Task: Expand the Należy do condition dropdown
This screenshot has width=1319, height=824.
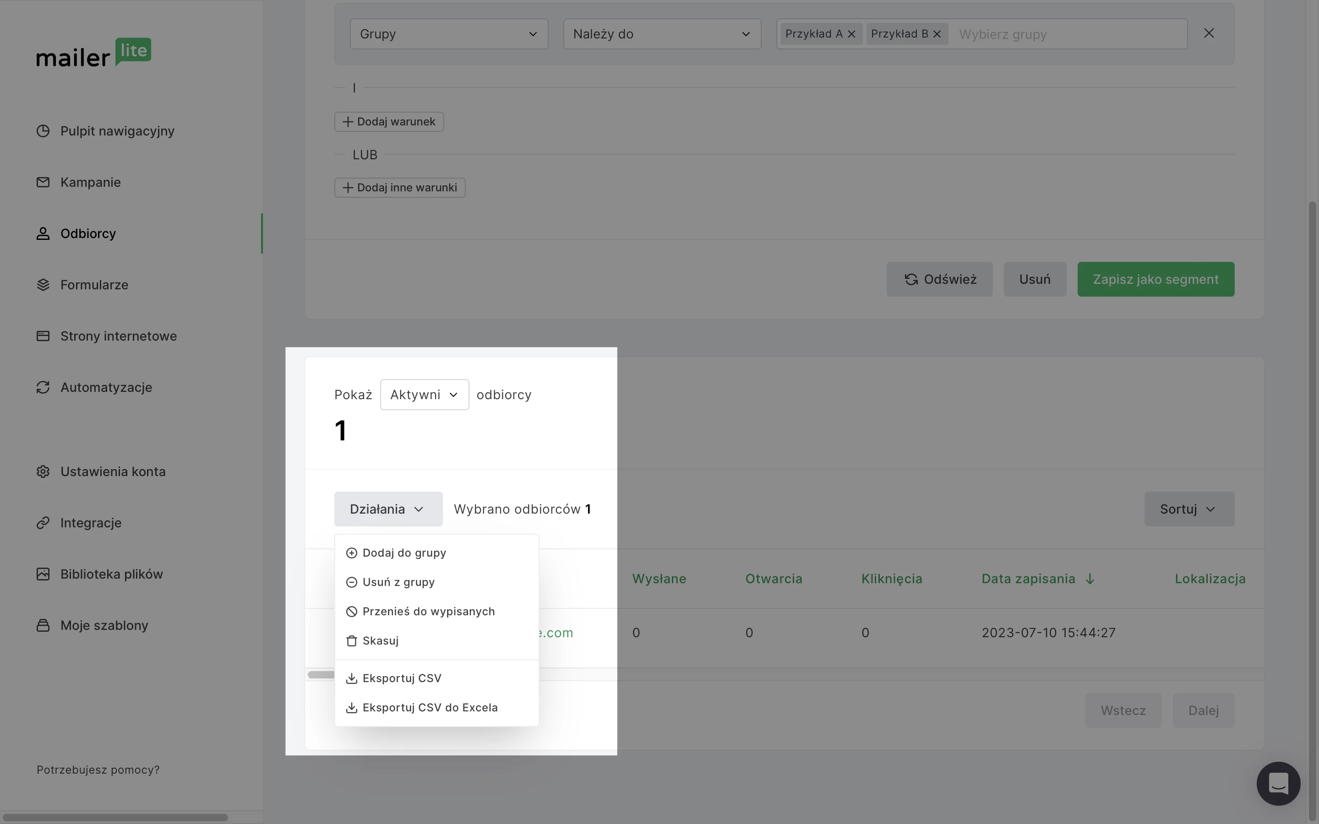Action: [x=662, y=34]
